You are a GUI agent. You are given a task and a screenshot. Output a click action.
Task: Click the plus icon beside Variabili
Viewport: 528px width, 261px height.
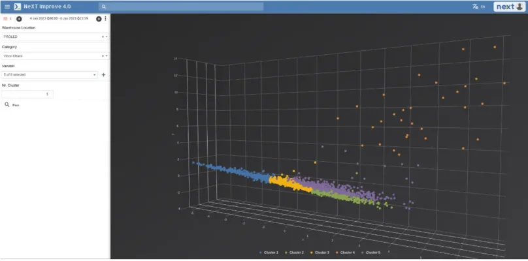point(103,75)
